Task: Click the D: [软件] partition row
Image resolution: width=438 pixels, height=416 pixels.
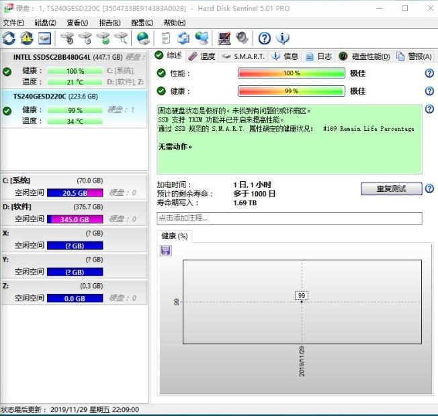Action: click(74, 213)
